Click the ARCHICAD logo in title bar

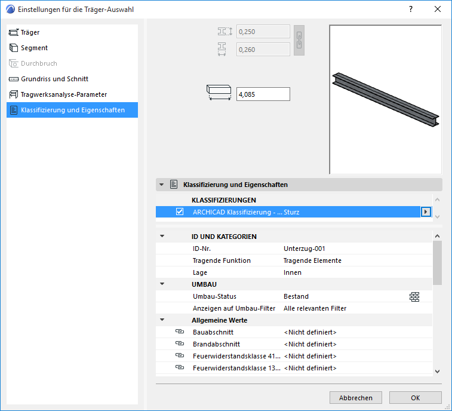(10, 9)
